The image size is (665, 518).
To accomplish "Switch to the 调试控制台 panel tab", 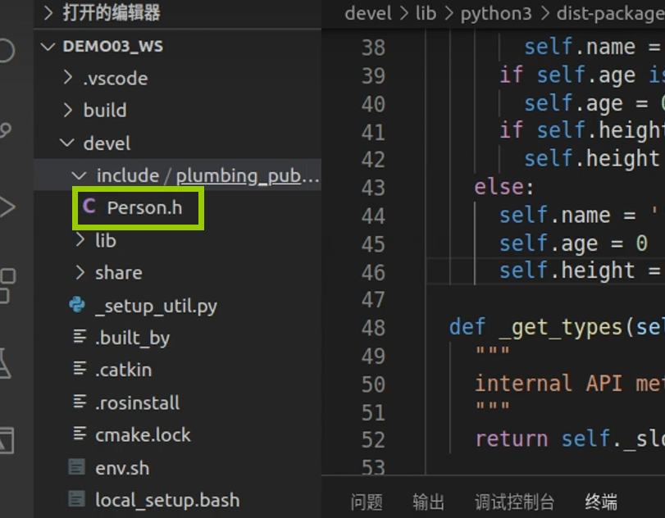I will tap(514, 502).
